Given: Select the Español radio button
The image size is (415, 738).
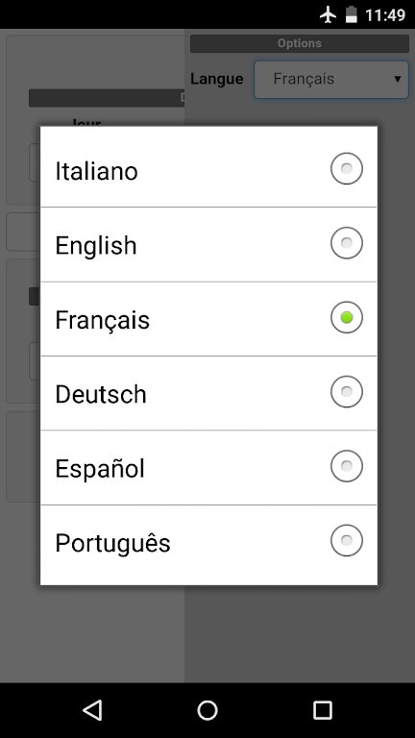Looking at the screenshot, I should (x=347, y=466).
